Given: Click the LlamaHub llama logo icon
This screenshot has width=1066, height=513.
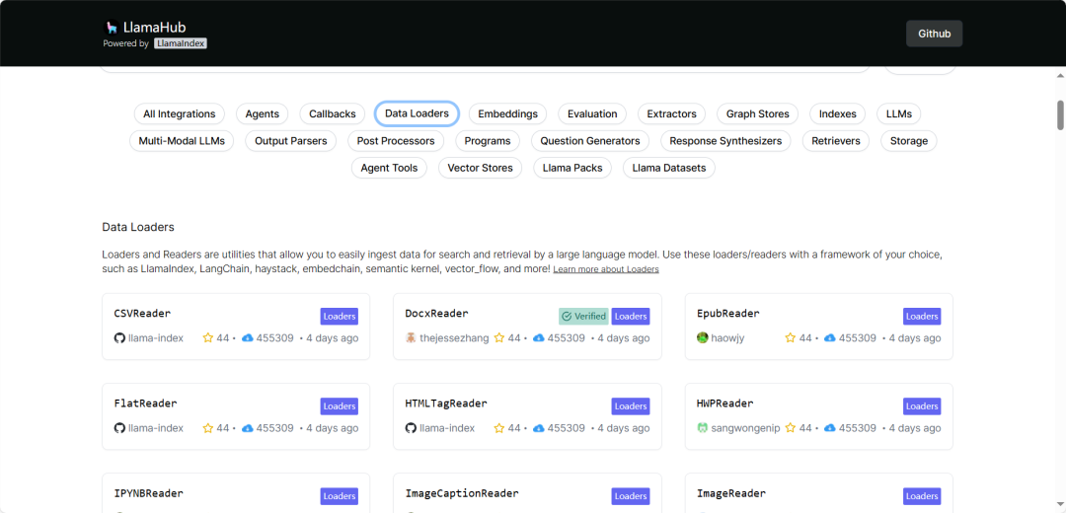Looking at the screenshot, I should tap(111, 28).
